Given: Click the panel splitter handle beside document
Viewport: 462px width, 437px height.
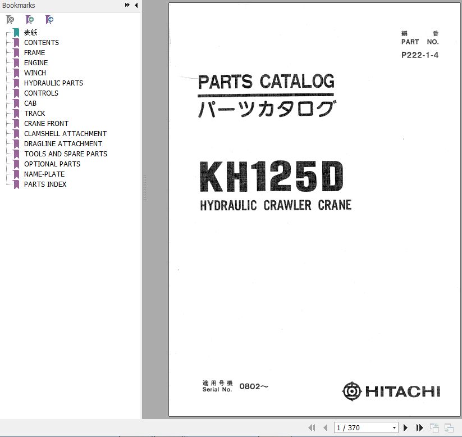Looking at the screenshot, I should [x=144, y=188].
